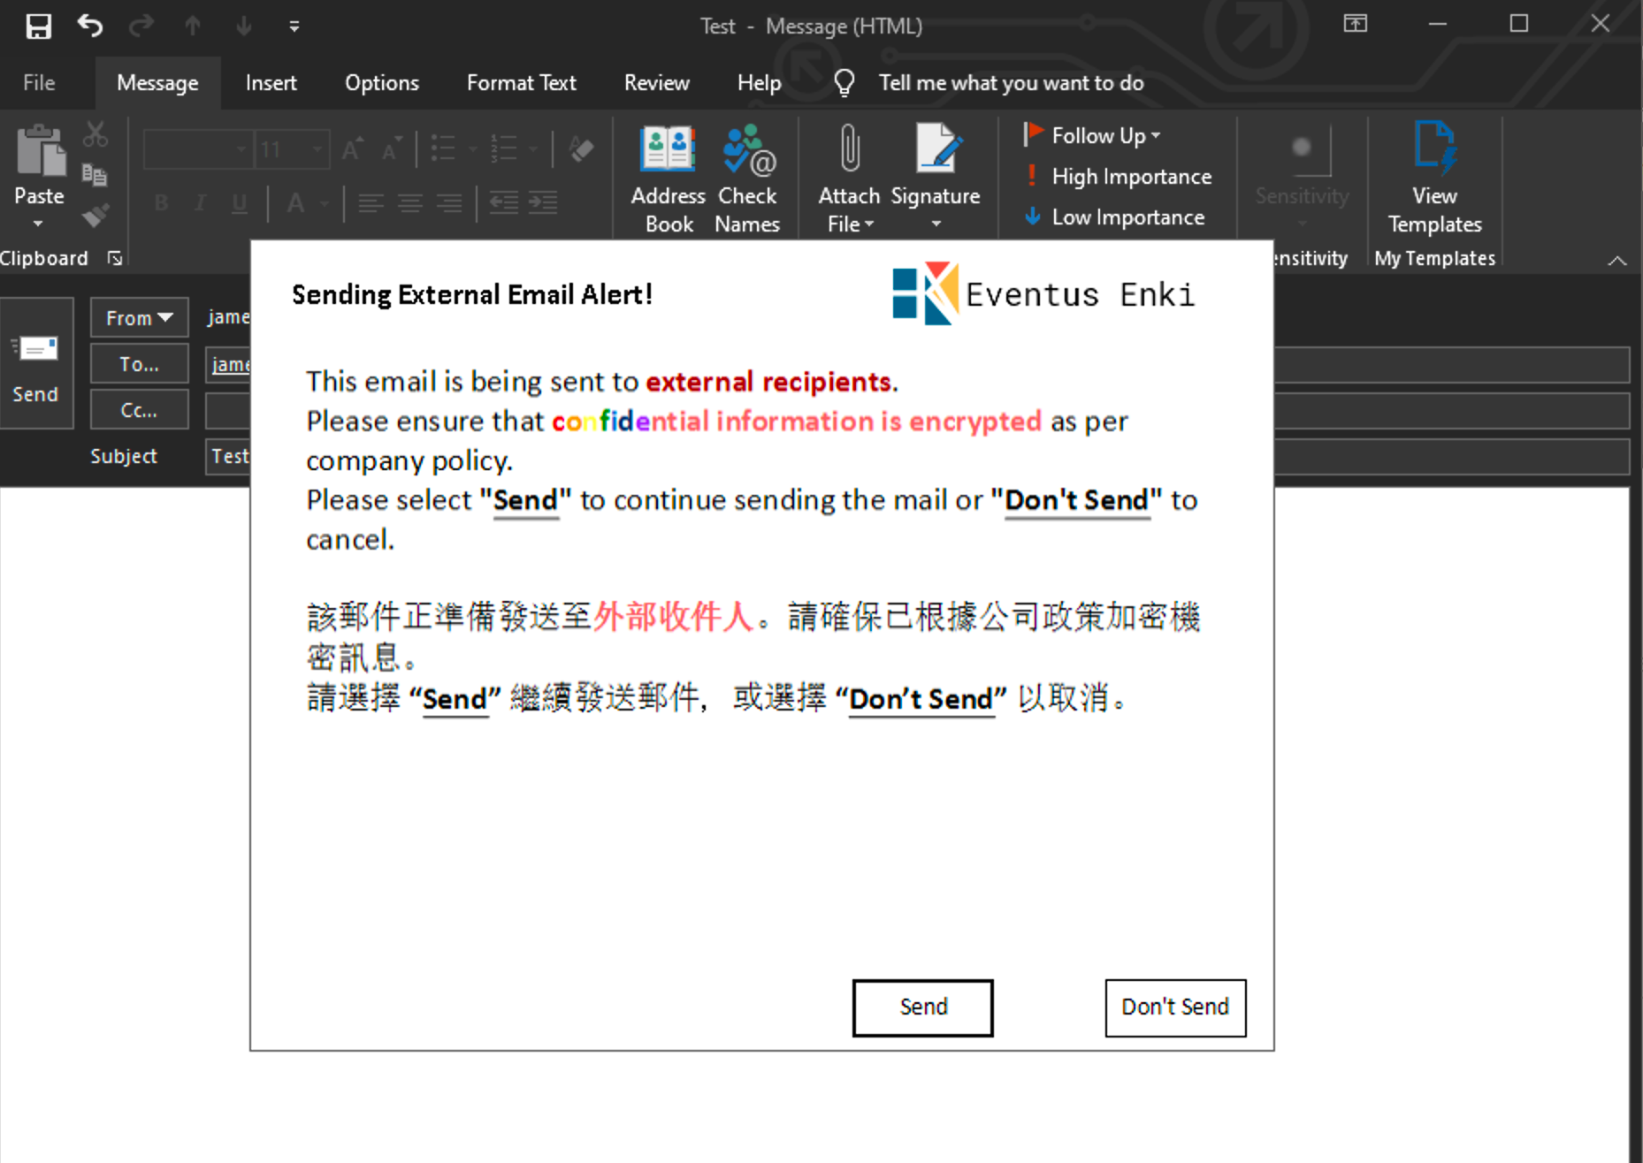Open the File menu

coord(39,83)
